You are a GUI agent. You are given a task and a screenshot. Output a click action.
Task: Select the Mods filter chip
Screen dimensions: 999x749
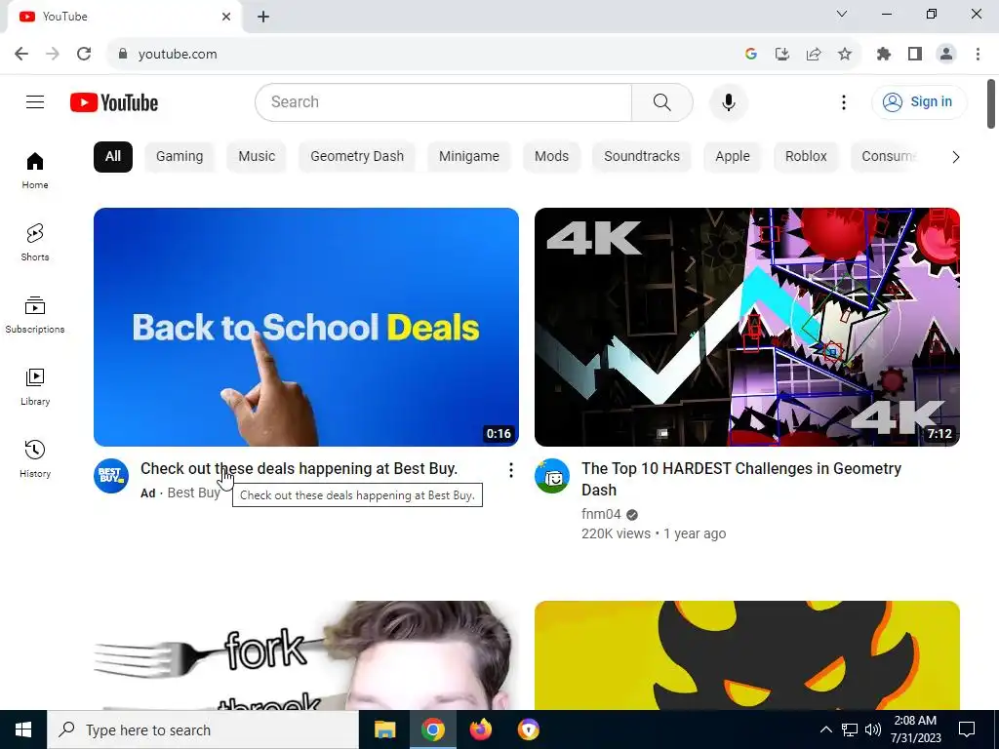[x=552, y=157]
